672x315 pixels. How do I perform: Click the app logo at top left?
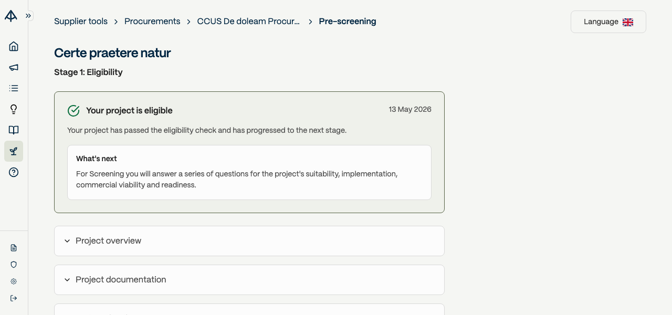[x=11, y=16]
